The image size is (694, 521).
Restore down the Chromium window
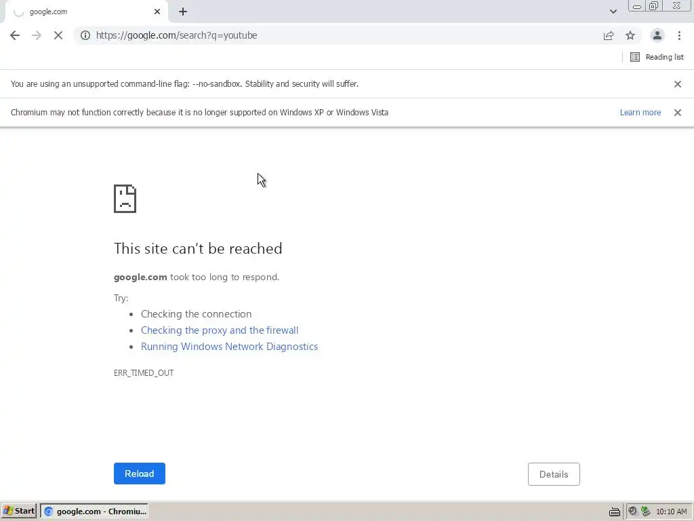coord(653,6)
